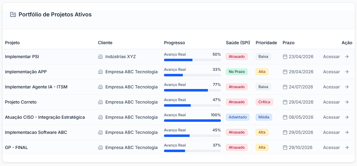
Task: Click arrow icon in Implementar Agente IA row
Action: pyautogui.click(x=347, y=87)
